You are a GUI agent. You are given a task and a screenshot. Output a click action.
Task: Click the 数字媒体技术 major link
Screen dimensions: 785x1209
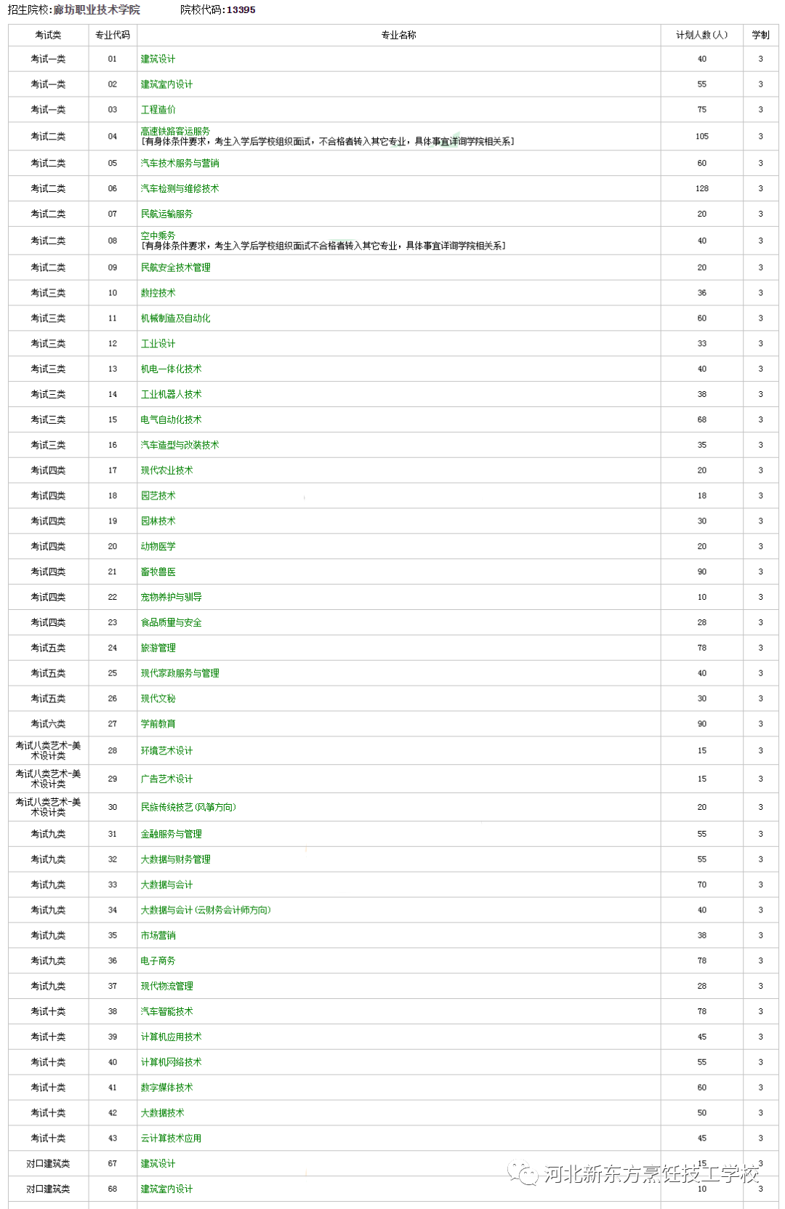coord(166,1088)
